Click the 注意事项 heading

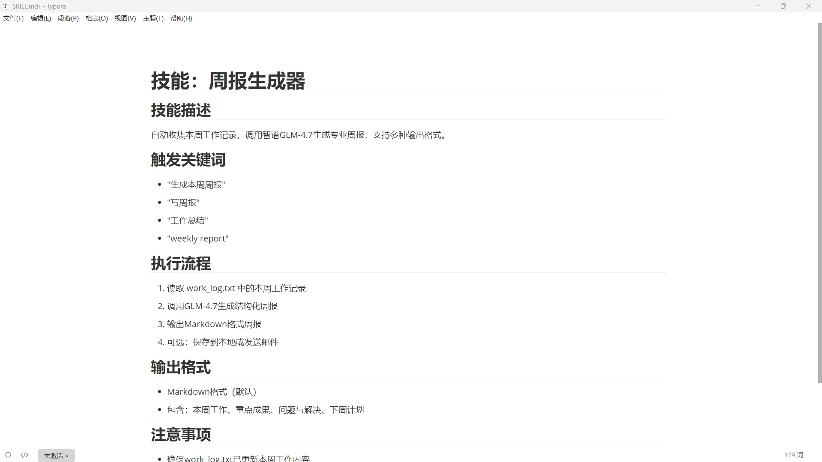click(181, 435)
